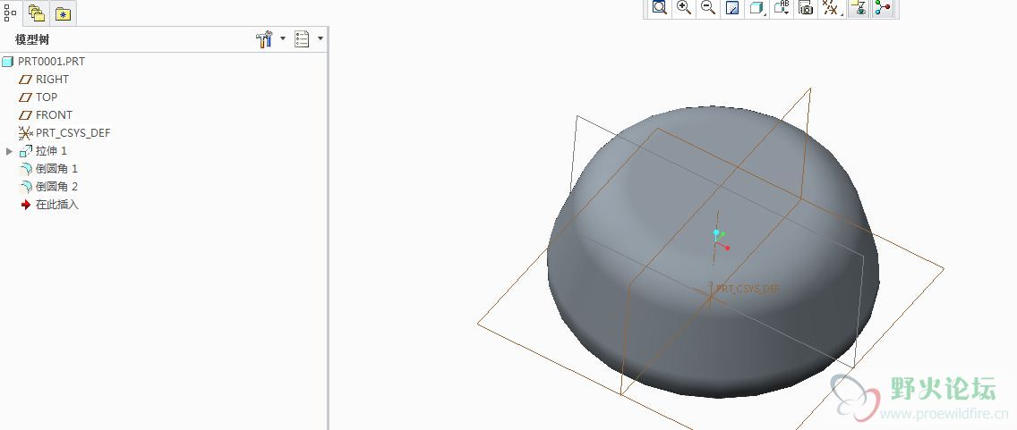Image resolution: width=1017 pixels, height=430 pixels.
Task: Toggle spin center display icon
Action: 883,8
